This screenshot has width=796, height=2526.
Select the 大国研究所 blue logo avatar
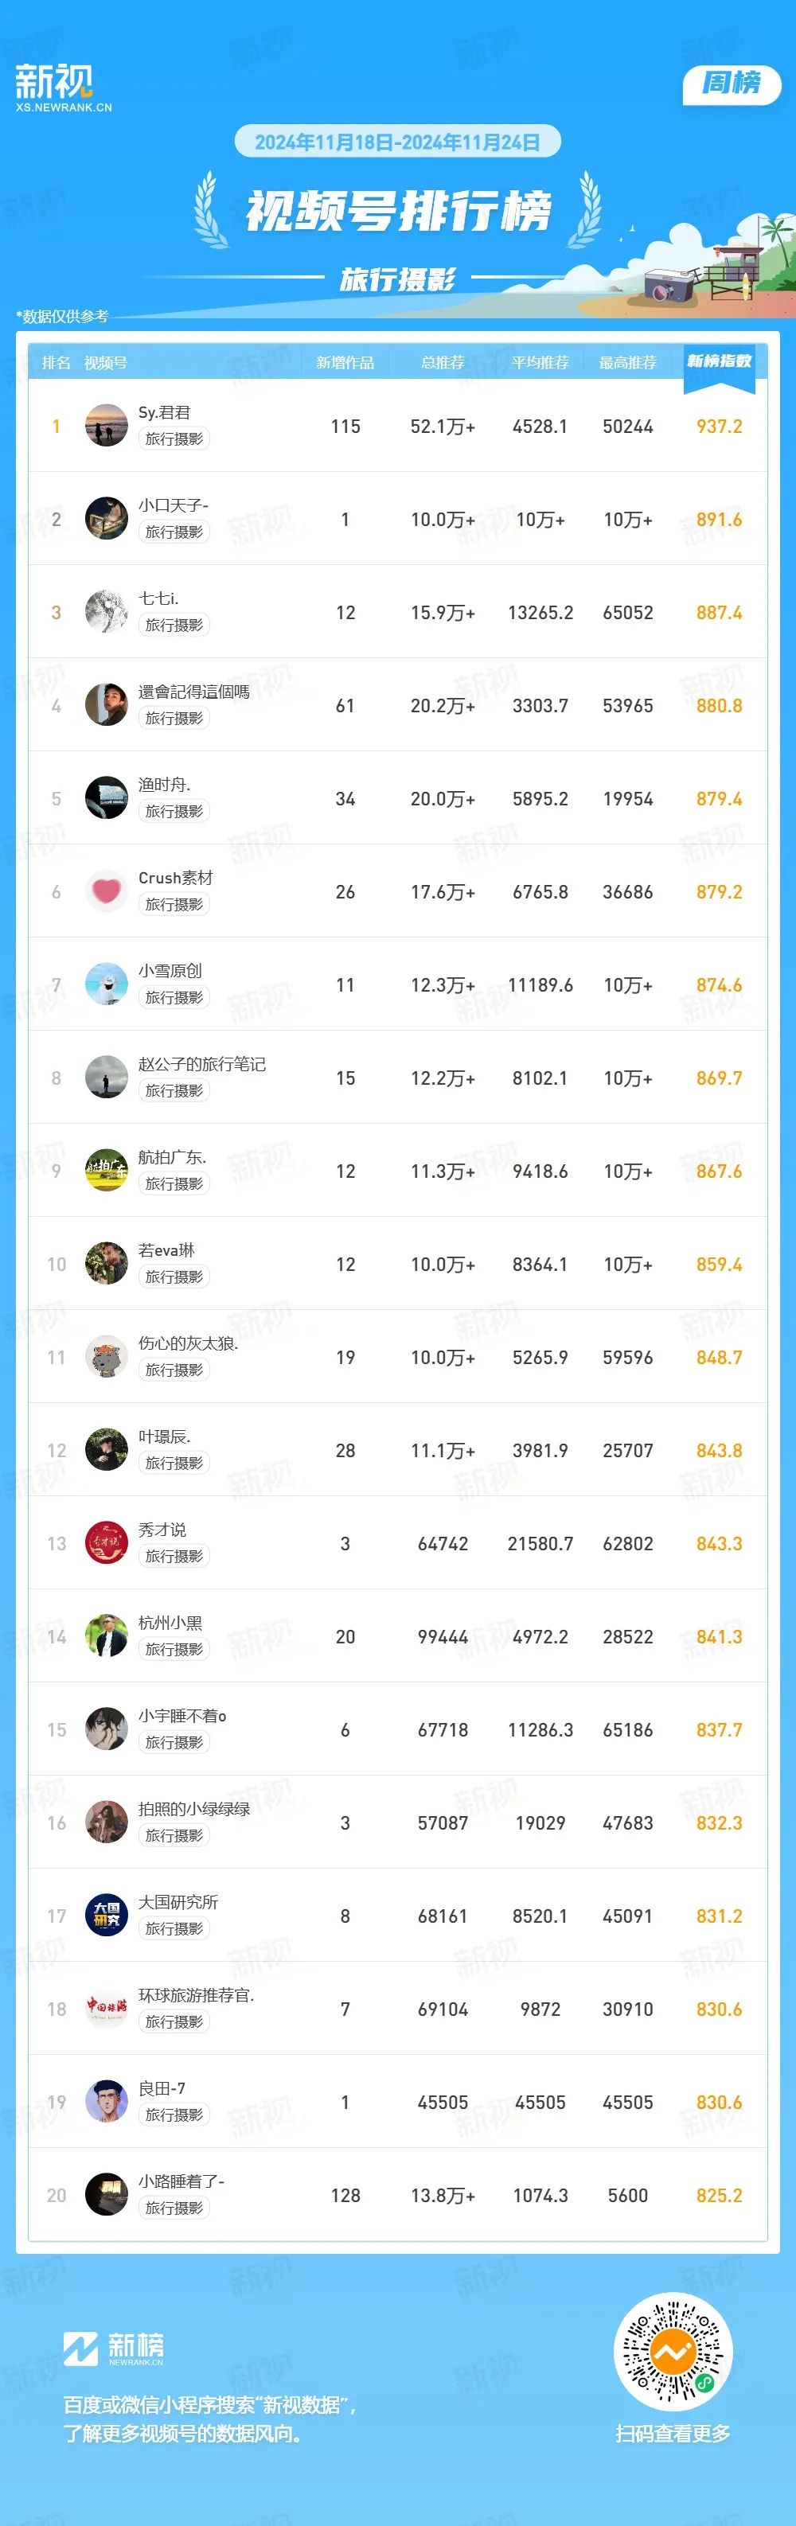(106, 1915)
